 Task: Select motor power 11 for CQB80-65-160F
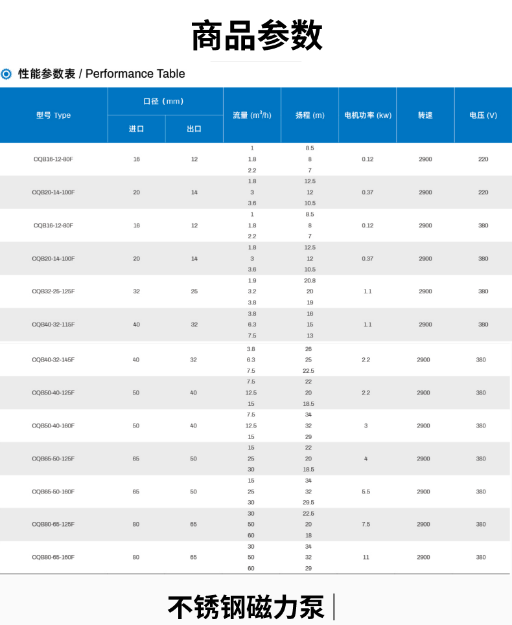[366, 557]
